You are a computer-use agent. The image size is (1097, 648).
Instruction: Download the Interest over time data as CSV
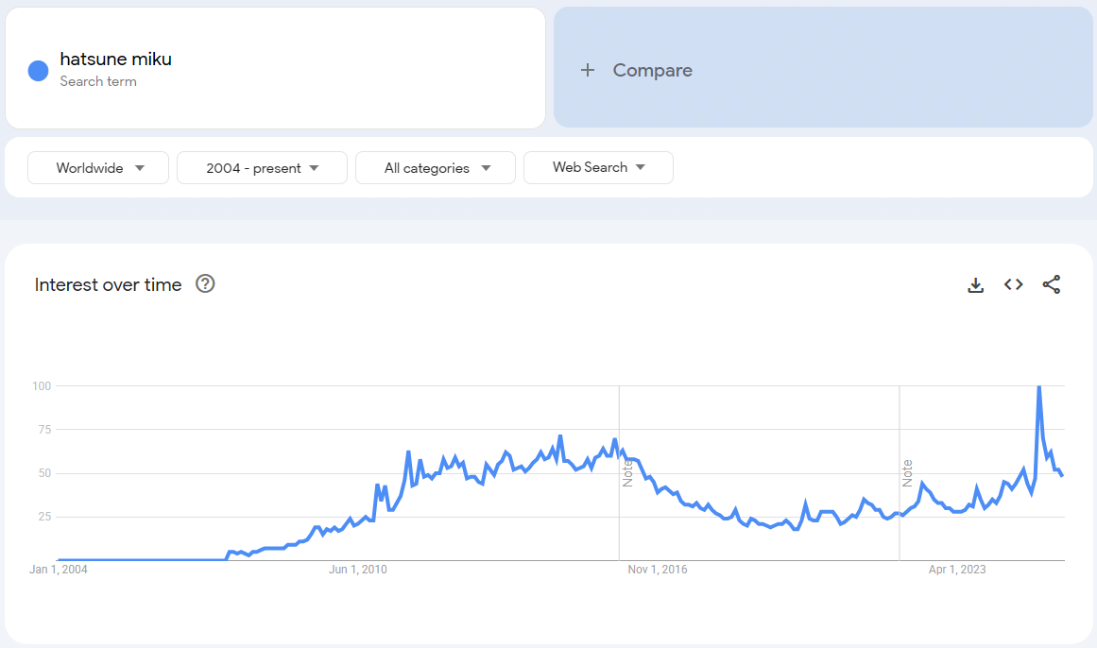[x=975, y=285]
